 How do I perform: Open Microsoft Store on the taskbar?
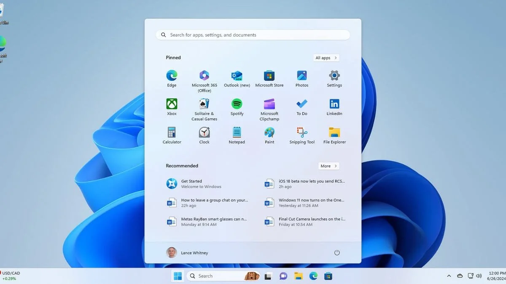[328, 276]
